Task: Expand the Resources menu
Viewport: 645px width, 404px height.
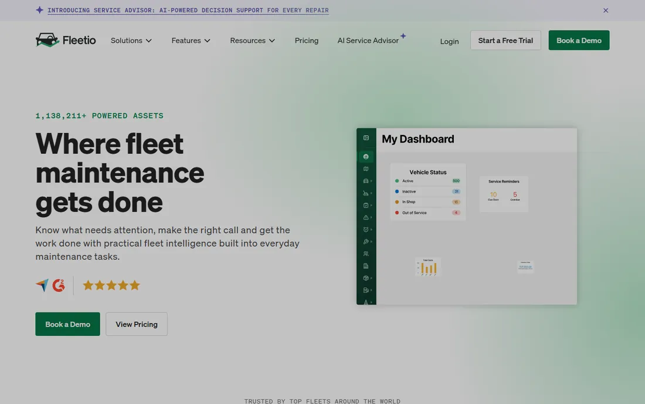Action: coord(252,41)
